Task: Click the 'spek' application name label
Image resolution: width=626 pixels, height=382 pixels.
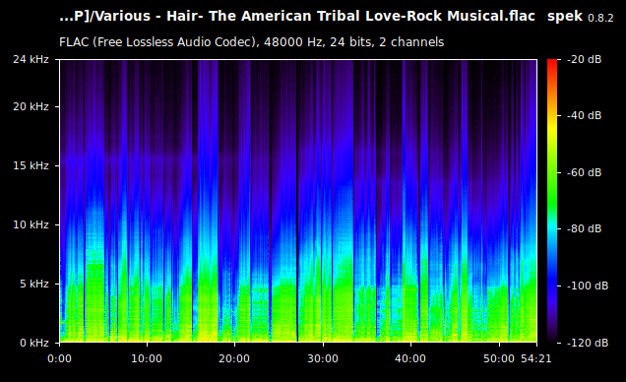Action: tap(565, 17)
